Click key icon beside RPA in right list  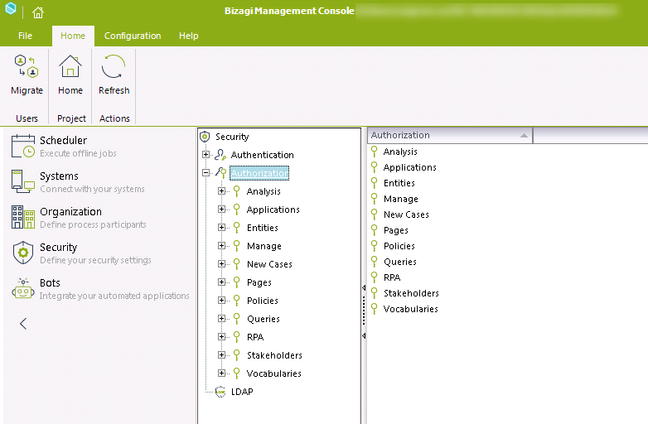coord(374,277)
